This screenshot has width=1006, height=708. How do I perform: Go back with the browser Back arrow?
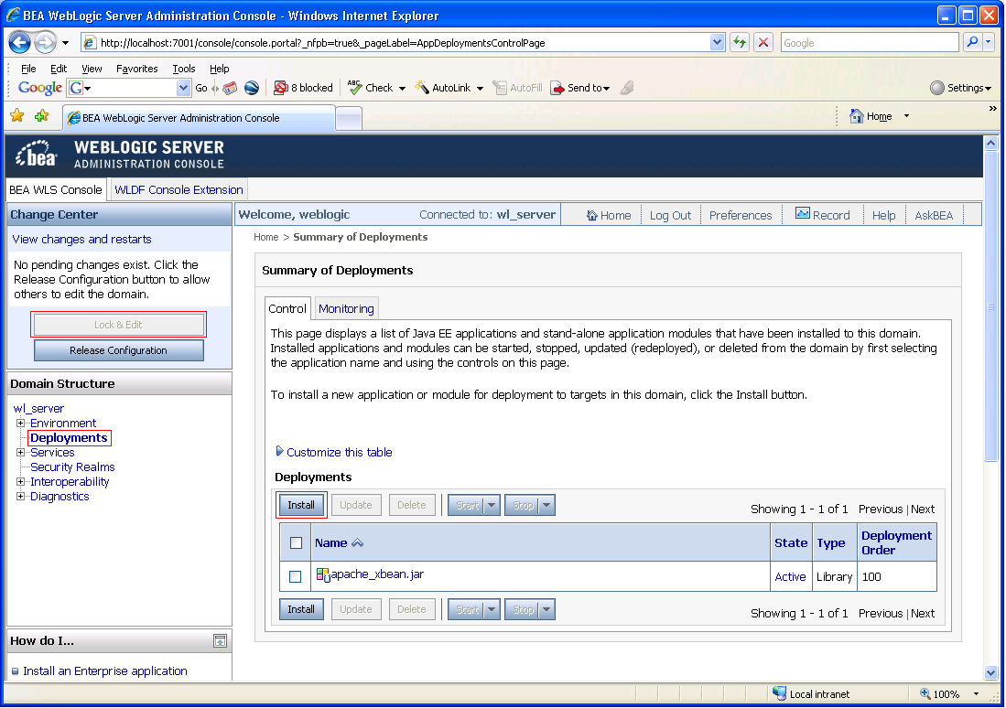pos(20,43)
